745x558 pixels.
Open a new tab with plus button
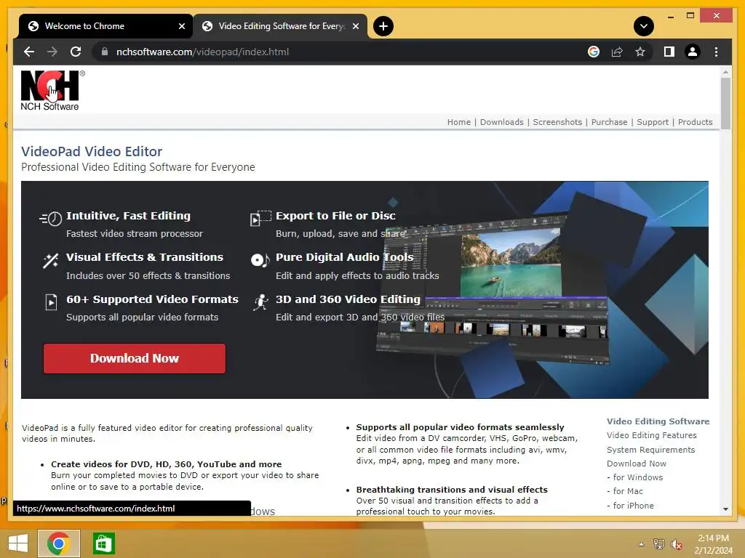(x=383, y=26)
